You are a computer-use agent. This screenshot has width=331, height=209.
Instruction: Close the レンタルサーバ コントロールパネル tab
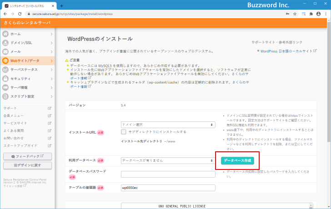tap(53, 6)
